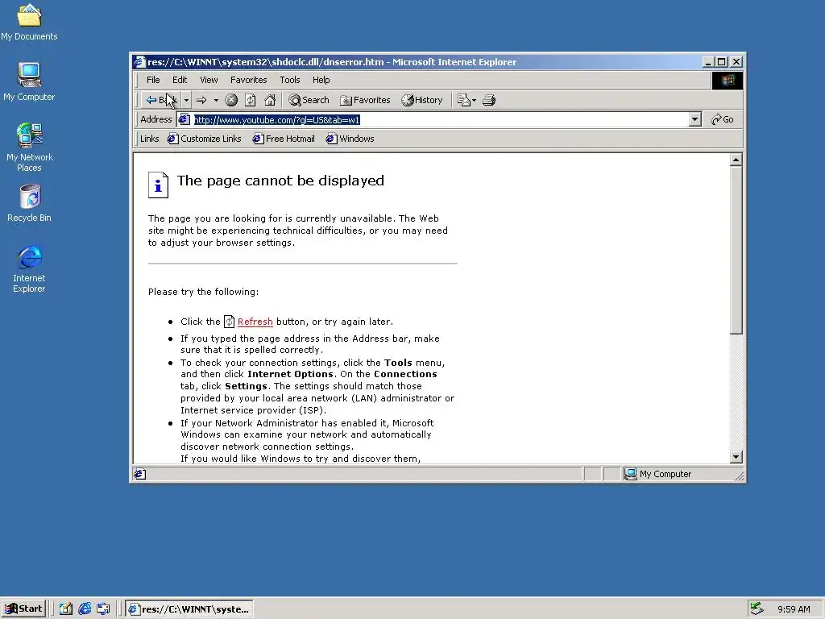
Task: Select the My Network Places desktop icon
Action: (x=30, y=147)
